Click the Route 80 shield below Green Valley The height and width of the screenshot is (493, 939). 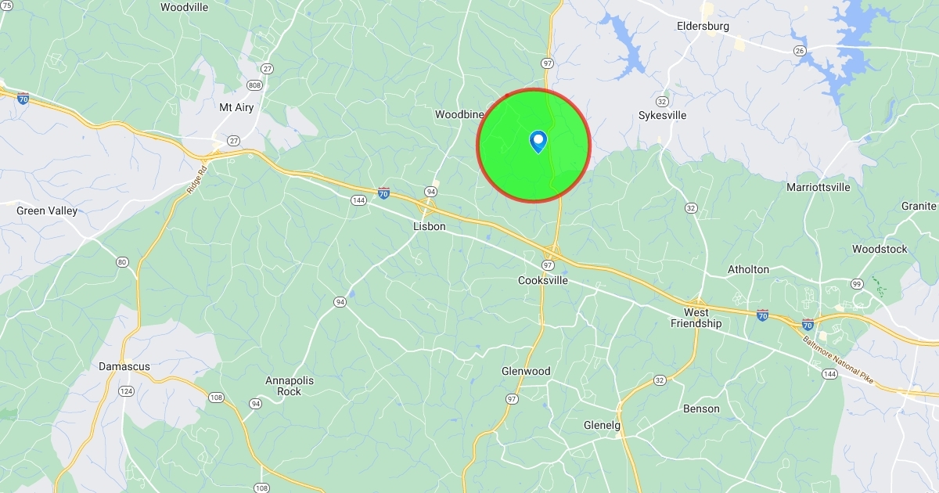pos(122,262)
